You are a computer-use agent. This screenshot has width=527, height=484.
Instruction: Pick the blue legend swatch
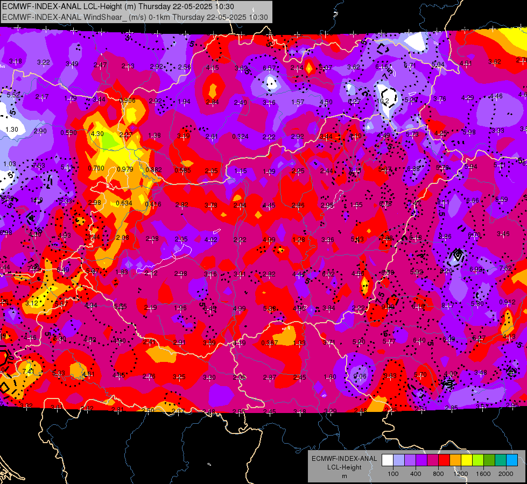pos(512,460)
